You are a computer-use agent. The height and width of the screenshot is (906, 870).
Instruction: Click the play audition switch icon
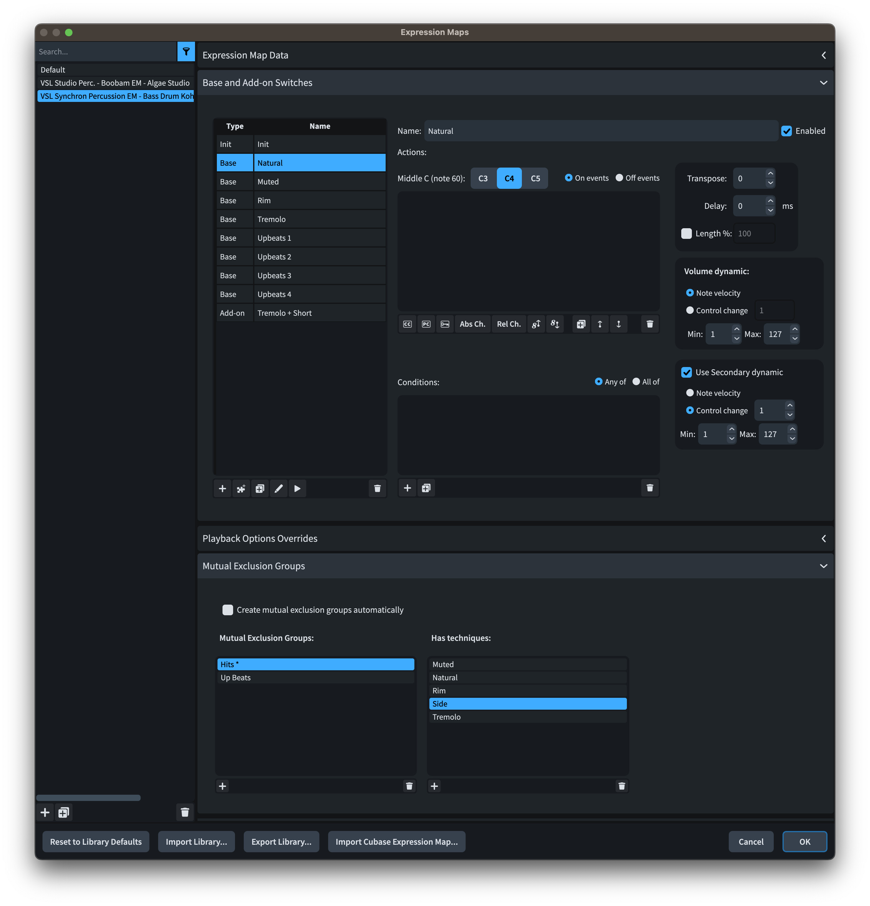tap(297, 489)
